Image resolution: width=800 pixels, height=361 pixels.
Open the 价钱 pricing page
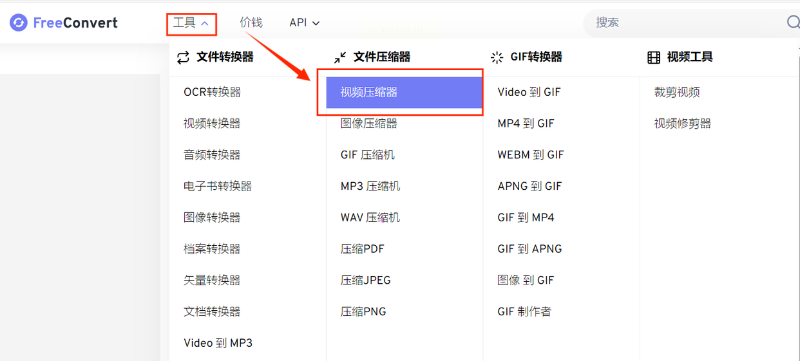(251, 23)
